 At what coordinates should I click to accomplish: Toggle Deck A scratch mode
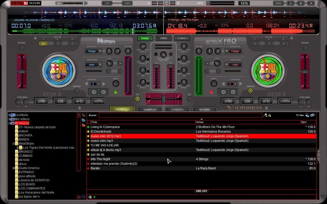pyautogui.click(x=77, y=91)
